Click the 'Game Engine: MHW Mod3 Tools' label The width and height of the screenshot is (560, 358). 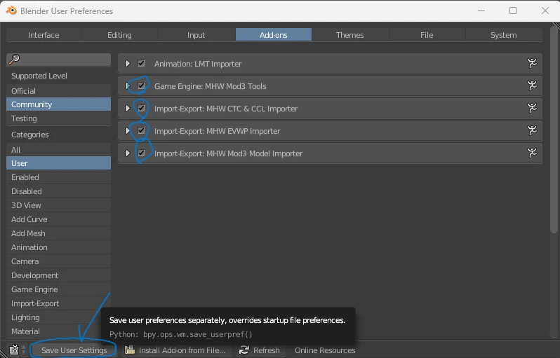pyautogui.click(x=210, y=86)
